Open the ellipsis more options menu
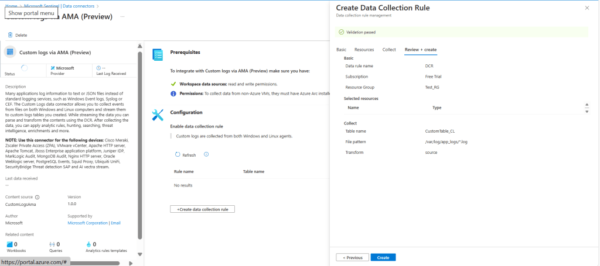The width and height of the screenshot is (600, 266). [x=122, y=16]
